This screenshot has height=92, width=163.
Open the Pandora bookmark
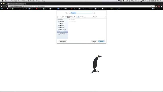click(x=97, y=9)
